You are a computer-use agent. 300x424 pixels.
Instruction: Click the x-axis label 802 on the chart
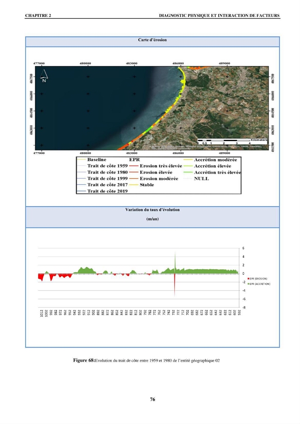tap(140, 312)
